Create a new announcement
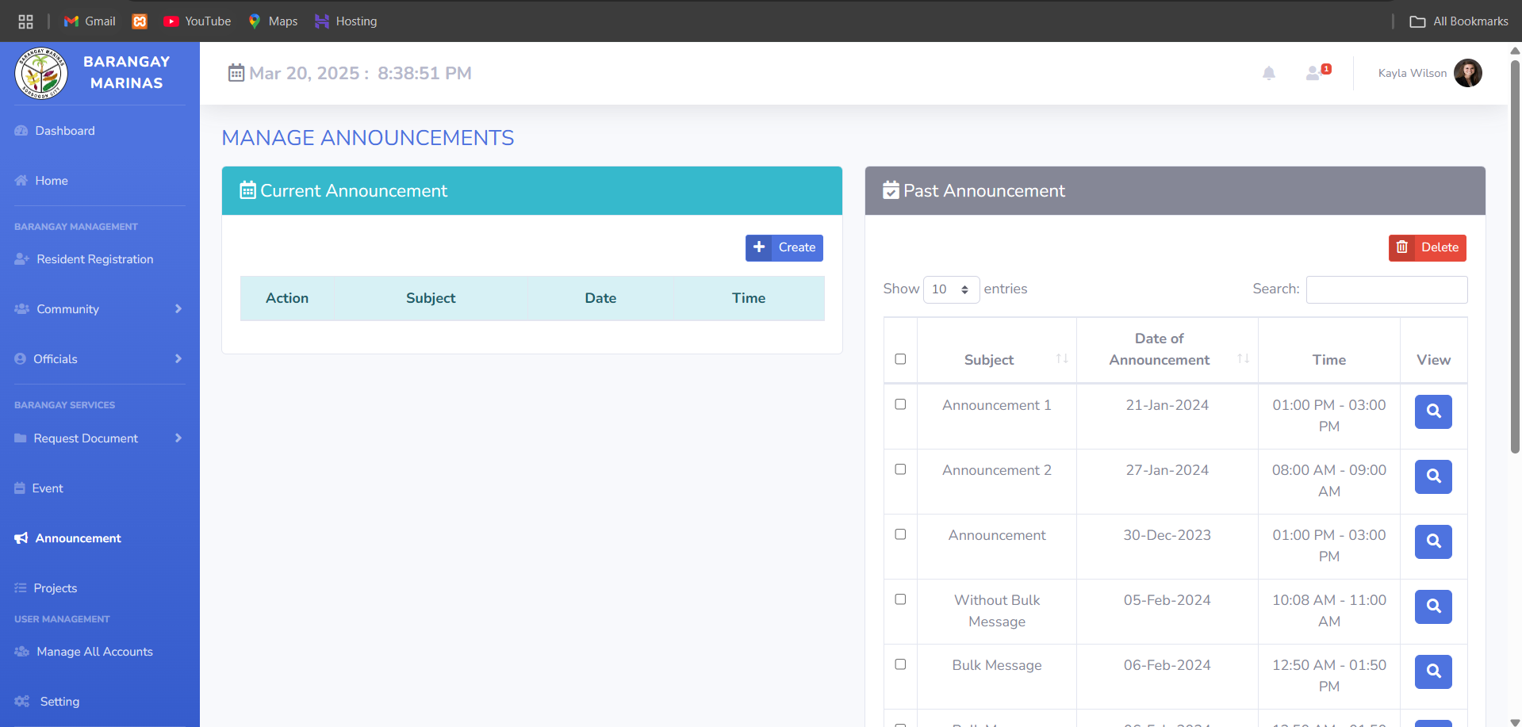Viewport: 1522px width, 727px height. pos(784,247)
